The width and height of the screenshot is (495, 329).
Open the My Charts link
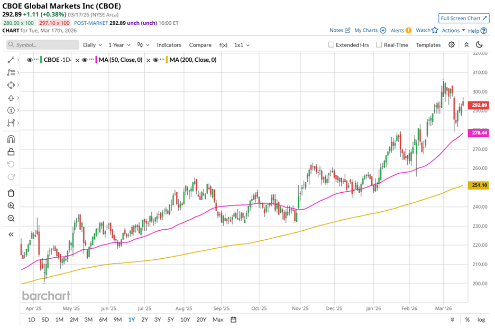coord(370,31)
